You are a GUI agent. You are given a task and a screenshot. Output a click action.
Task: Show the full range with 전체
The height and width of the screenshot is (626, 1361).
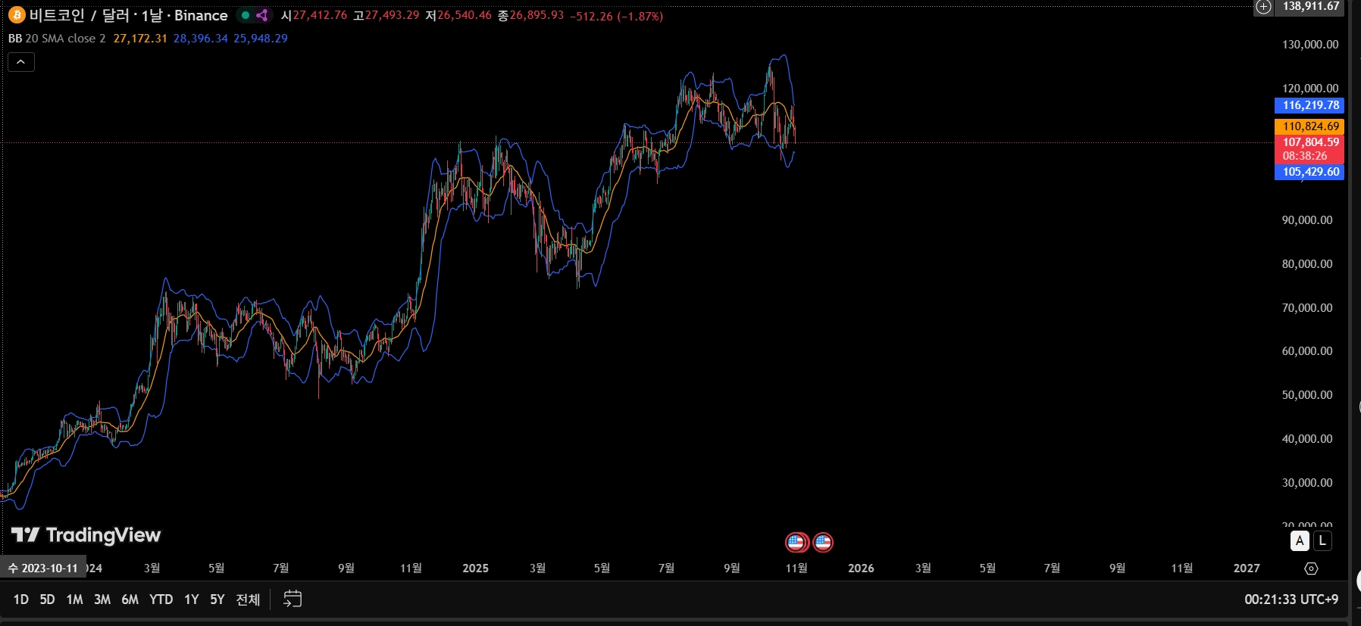point(248,600)
